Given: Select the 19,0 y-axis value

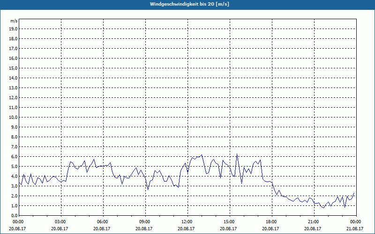Looking at the screenshot, I should pyautogui.click(x=13, y=29).
